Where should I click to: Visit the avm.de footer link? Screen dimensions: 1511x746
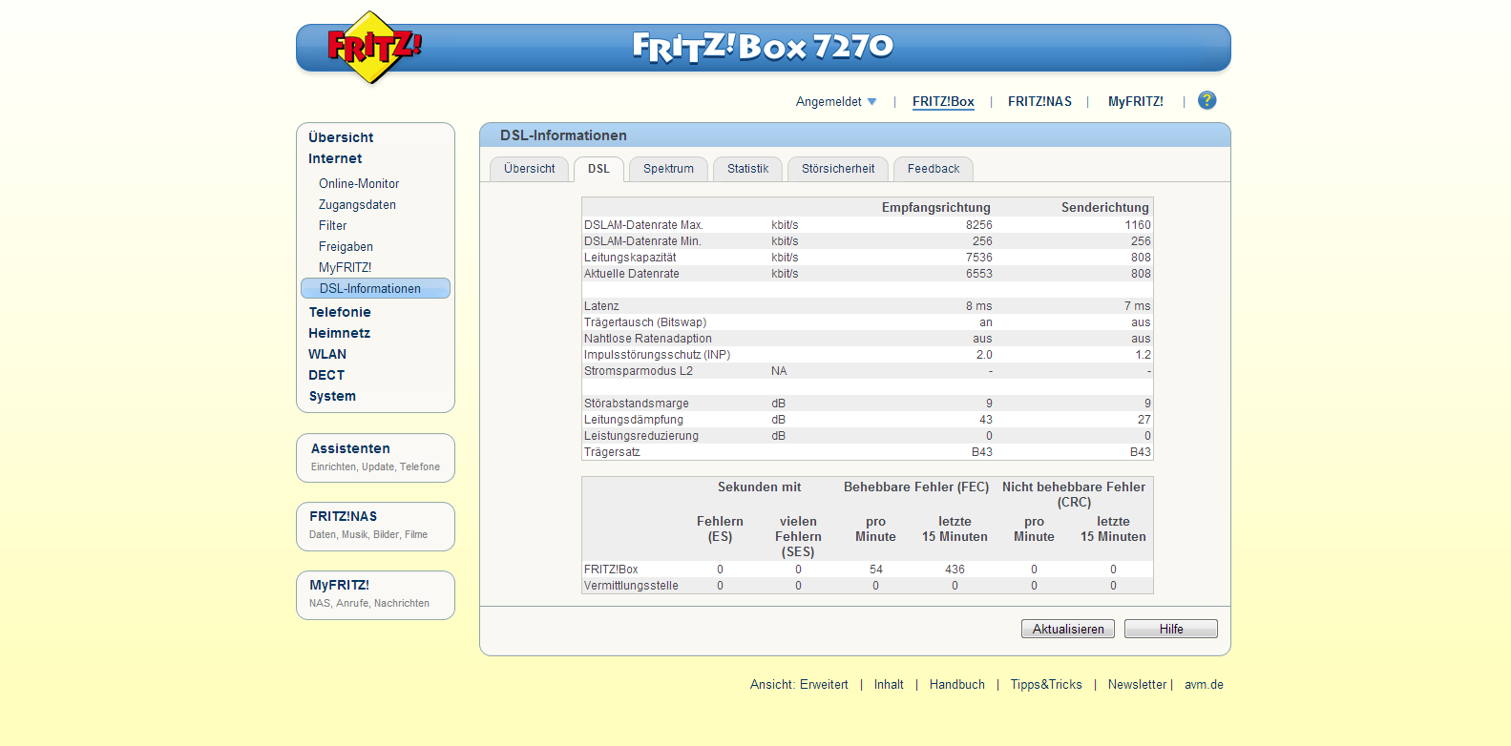pyautogui.click(x=1204, y=684)
